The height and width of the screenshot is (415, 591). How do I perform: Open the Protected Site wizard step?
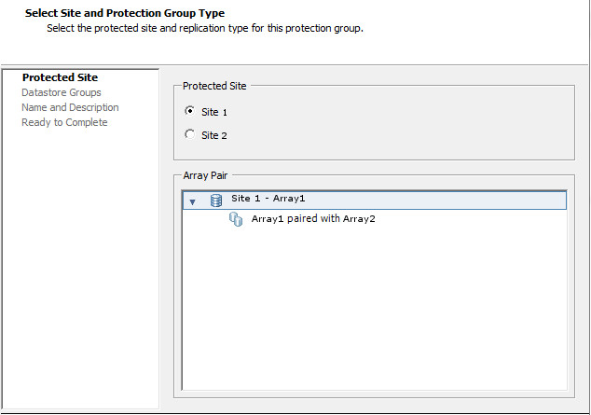point(60,77)
